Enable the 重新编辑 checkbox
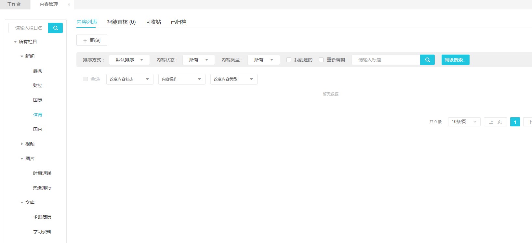Screen dimensions: 532x243 tap(321, 60)
